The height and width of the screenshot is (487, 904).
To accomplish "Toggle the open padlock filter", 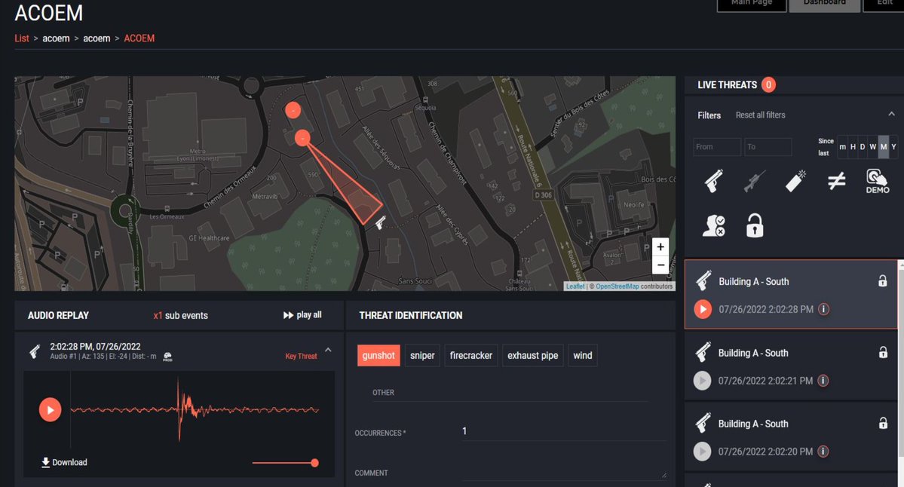I will click(x=755, y=225).
